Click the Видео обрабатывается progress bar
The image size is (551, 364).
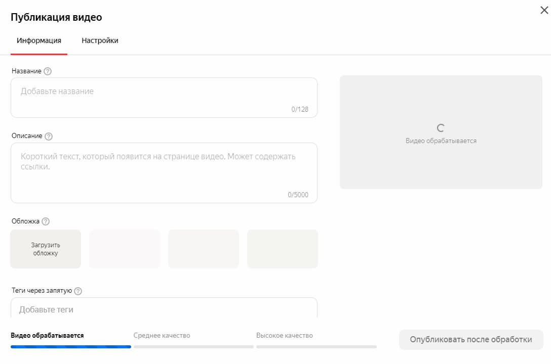[70, 347]
